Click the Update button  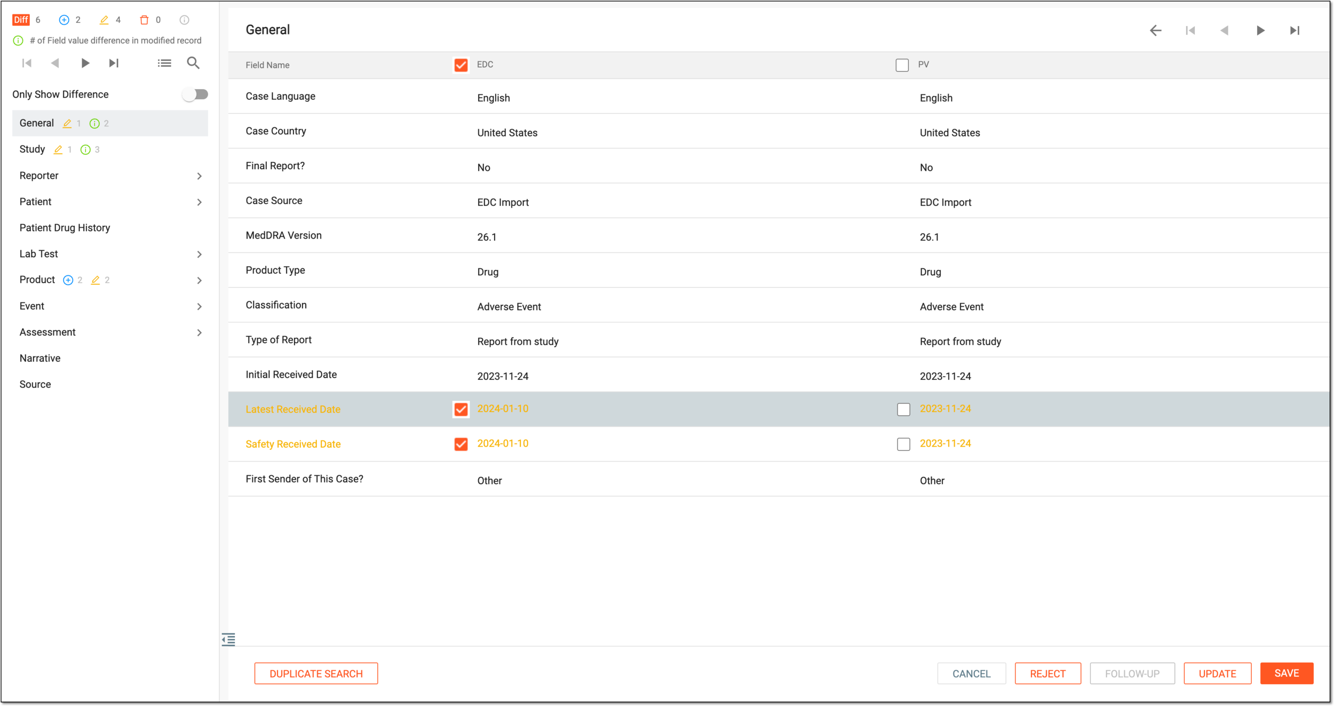tap(1217, 673)
